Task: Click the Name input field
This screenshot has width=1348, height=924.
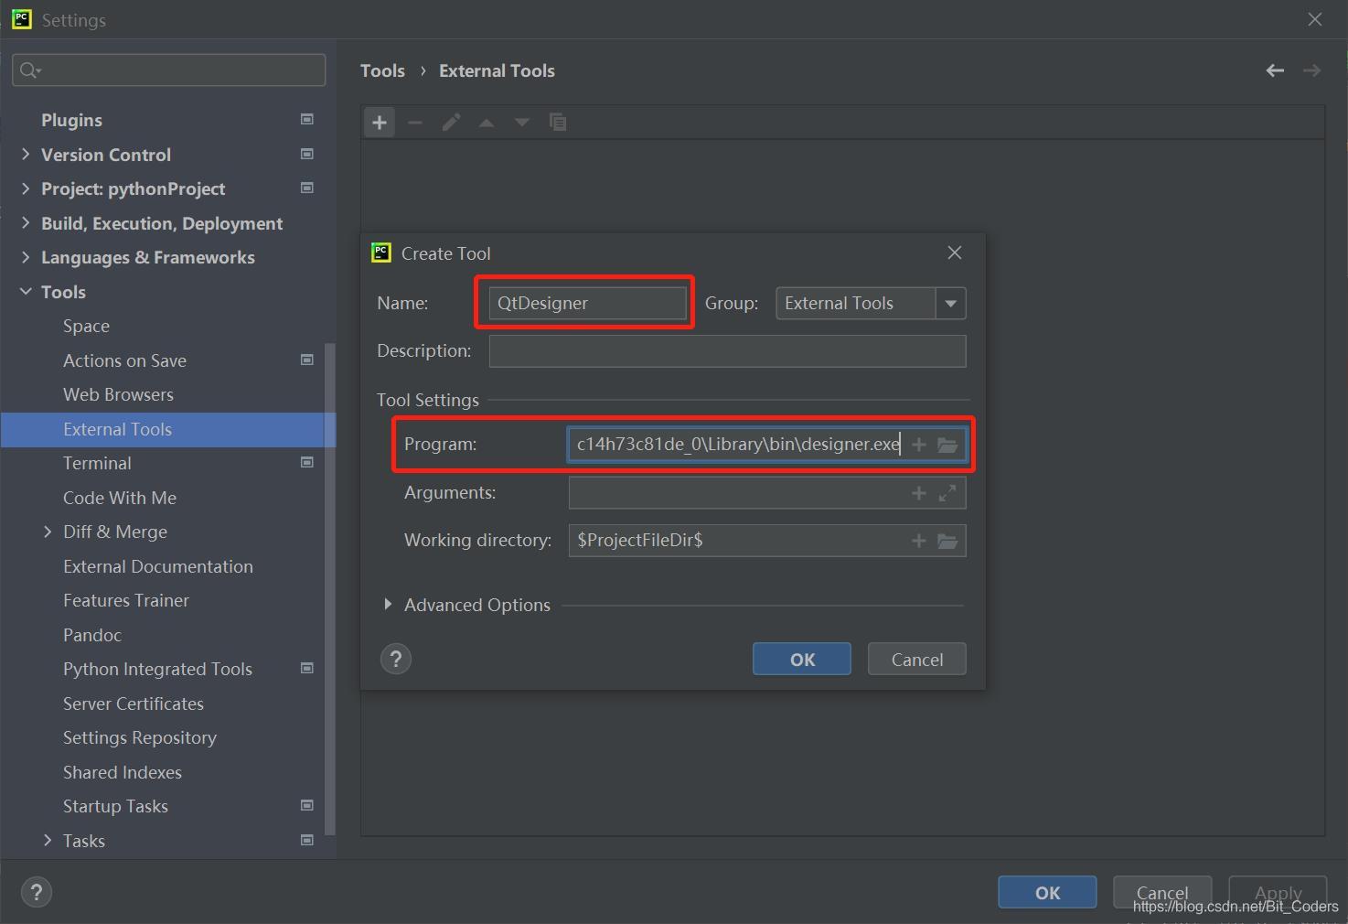Action: (587, 304)
